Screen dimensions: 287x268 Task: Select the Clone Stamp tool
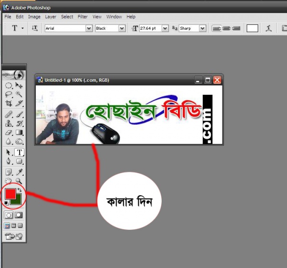pyautogui.click(x=9, y=123)
